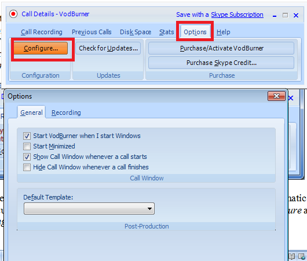
Task: Open the Help tab
Action: (x=223, y=32)
